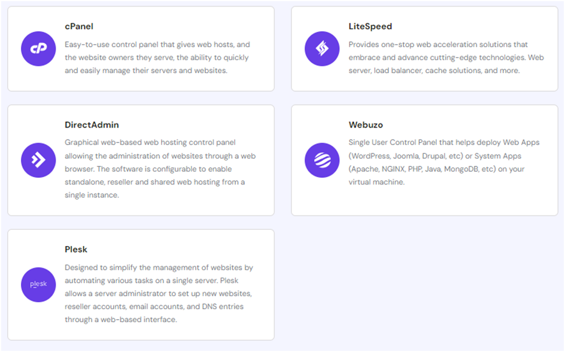Image resolution: width=565 pixels, height=352 pixels.
Task: Open the cPanel heading
Action: click(79, 26)
